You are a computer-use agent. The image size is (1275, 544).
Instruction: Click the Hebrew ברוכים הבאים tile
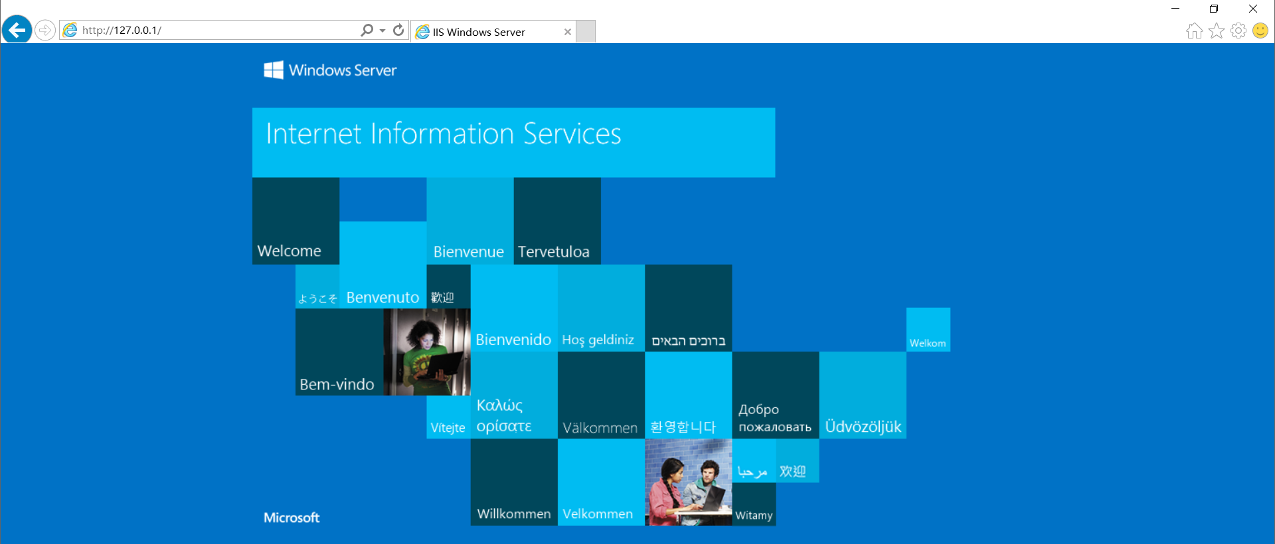[689, 308]
